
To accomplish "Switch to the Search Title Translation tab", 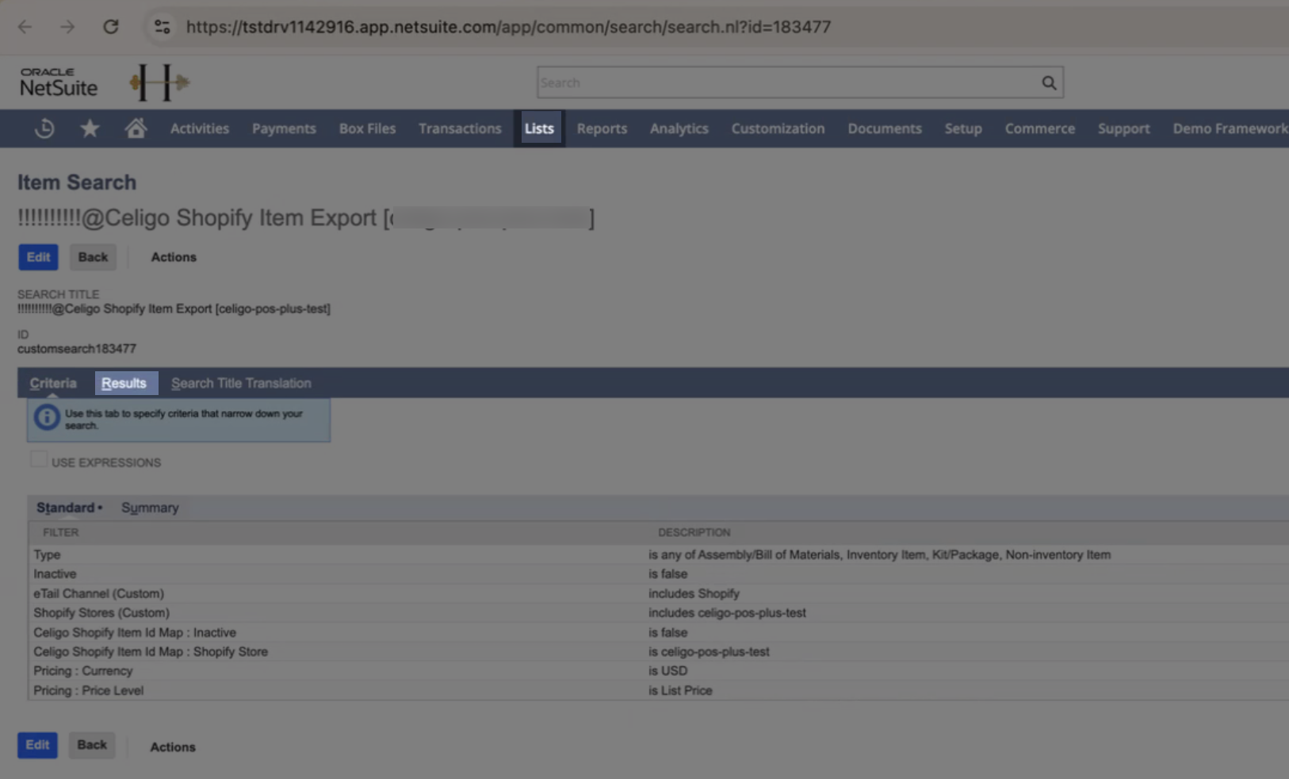I will click(x=241, y=383).
